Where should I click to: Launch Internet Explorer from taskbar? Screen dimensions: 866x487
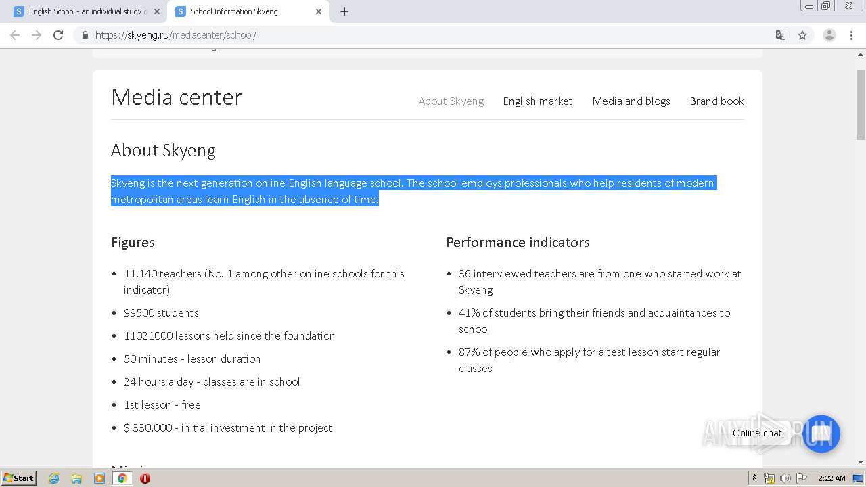pyautogui.click(x=53, y=478)
